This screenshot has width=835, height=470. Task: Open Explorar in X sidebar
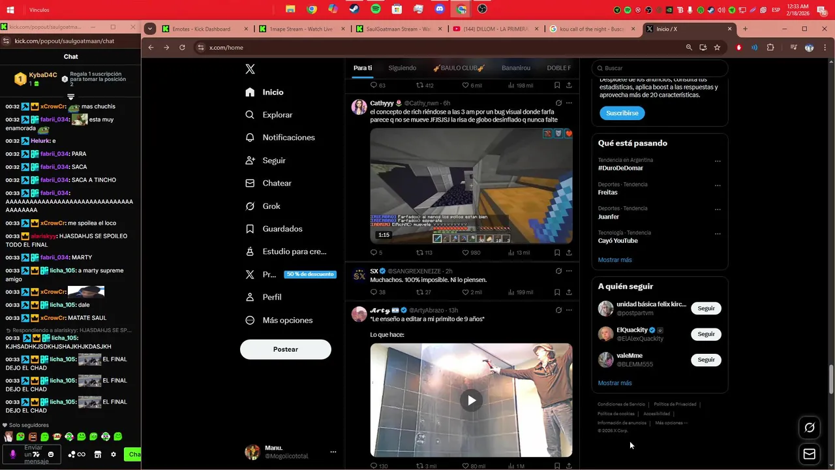pos(269,115)
